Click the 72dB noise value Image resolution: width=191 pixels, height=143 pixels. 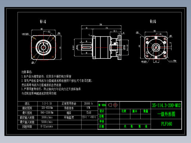(x=89, y=113)
